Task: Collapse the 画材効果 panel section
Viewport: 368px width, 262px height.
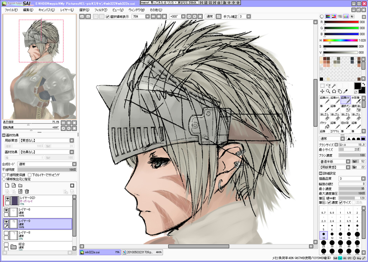Action: pyautogui.click(x=4, y=135)
